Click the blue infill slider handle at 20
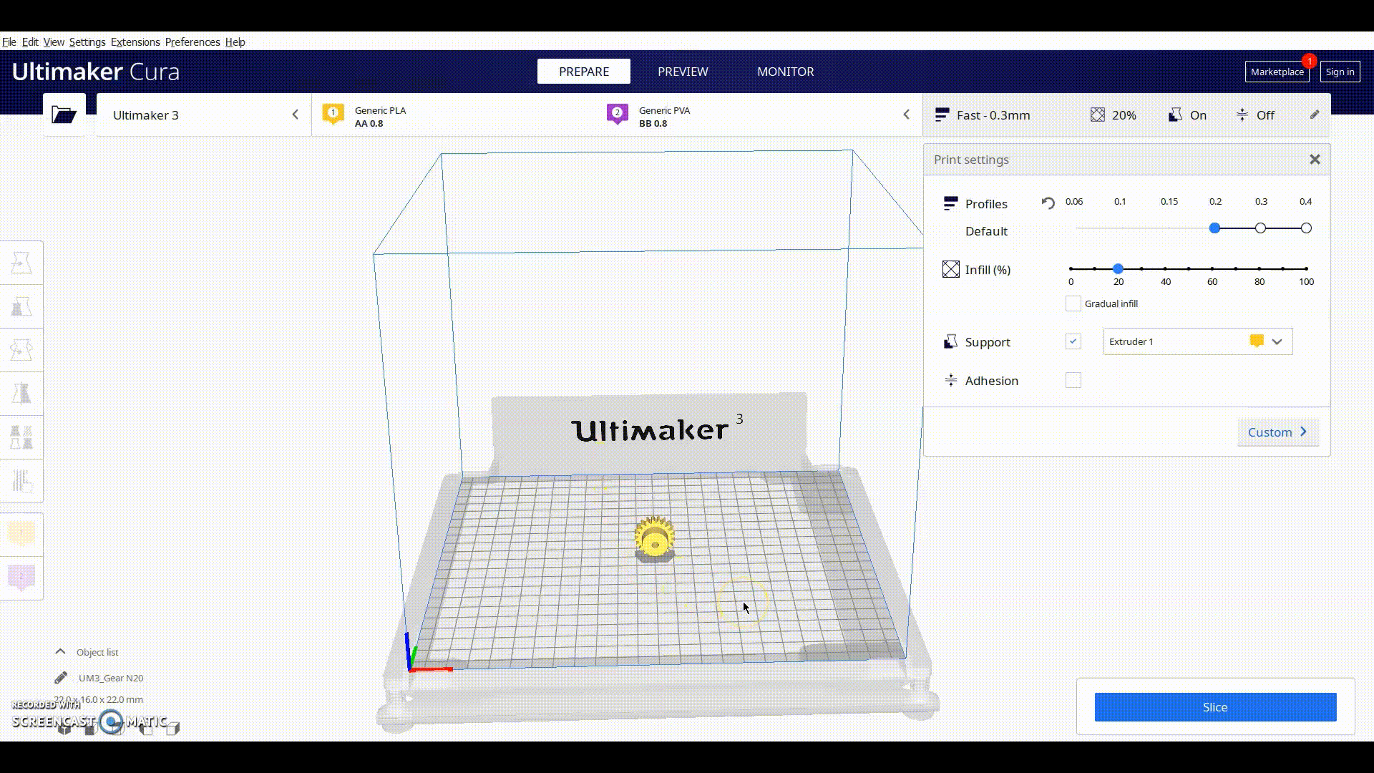1374x773 pixels. pos(1118,268)
